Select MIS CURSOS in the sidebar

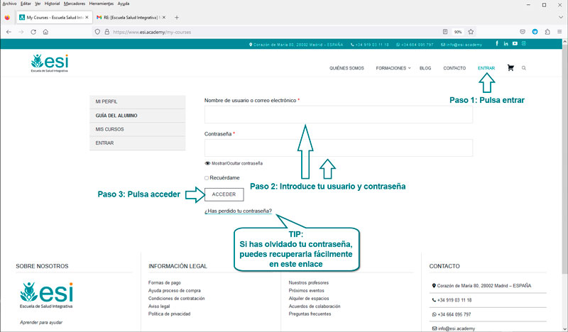[137, 129]
